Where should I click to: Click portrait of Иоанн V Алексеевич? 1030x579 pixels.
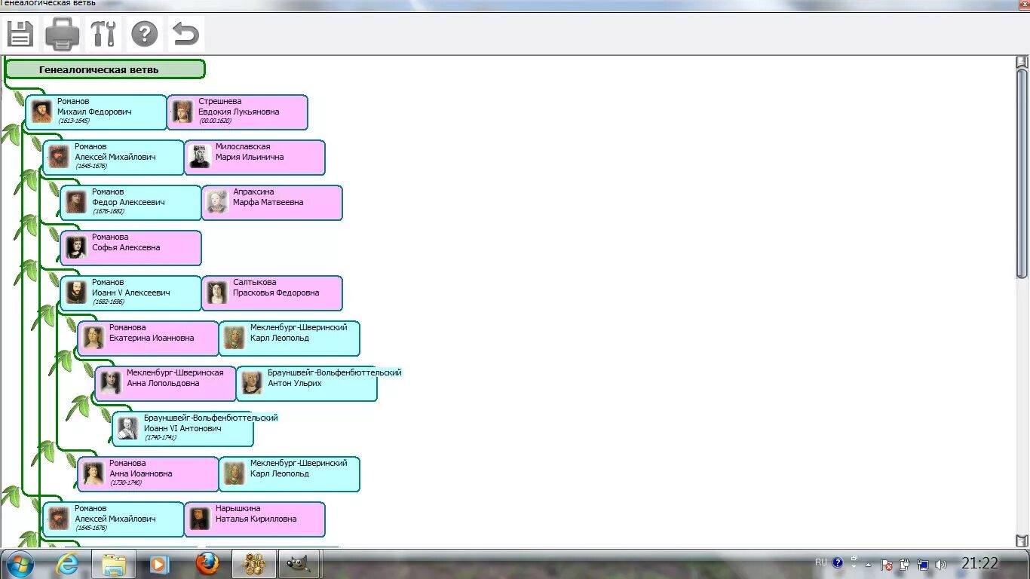pos(76,293)
